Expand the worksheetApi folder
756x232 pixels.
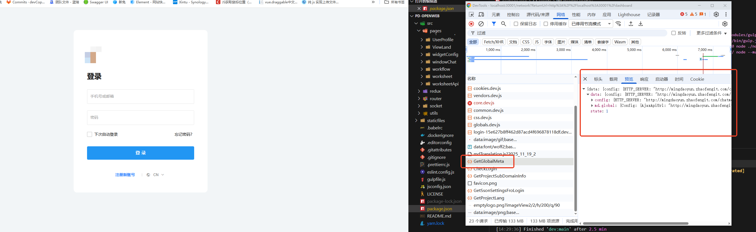[422, 84]
